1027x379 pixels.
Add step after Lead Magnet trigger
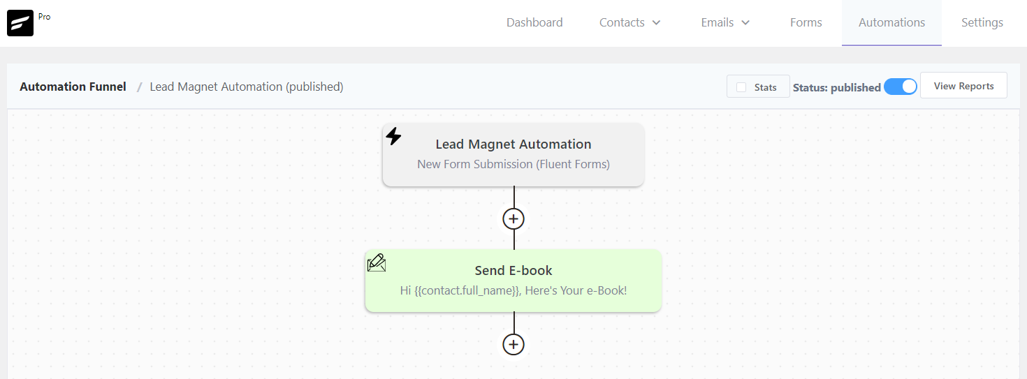(x=513, y=218)
